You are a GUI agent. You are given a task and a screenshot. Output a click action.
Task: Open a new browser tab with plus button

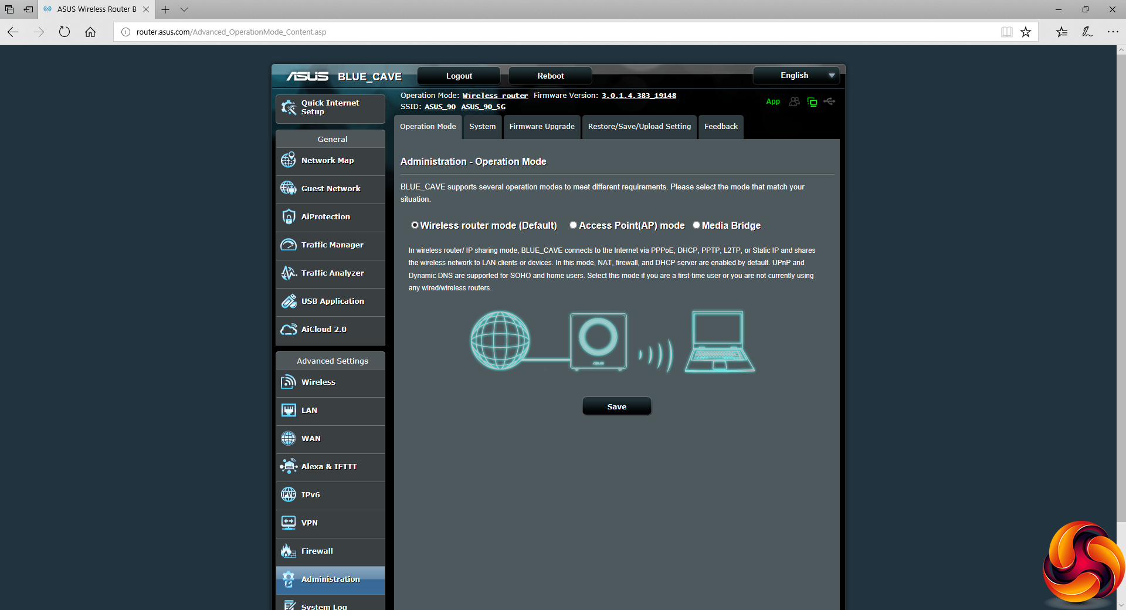point(165,9)
